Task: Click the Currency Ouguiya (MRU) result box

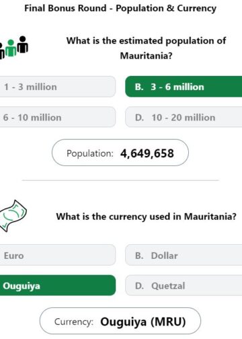Action: 120,321
